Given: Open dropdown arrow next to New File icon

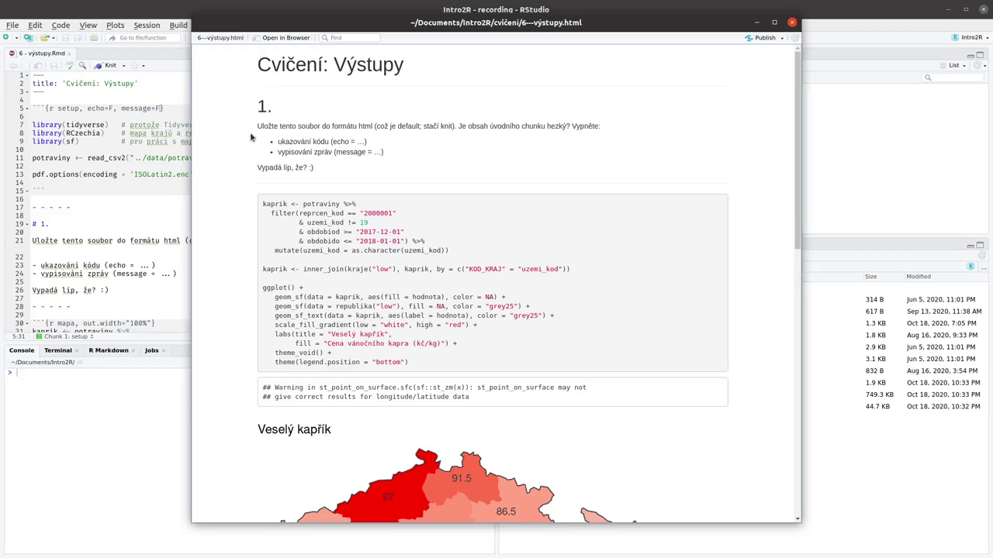Looking at the screenshot, I should tap(16, 37).
